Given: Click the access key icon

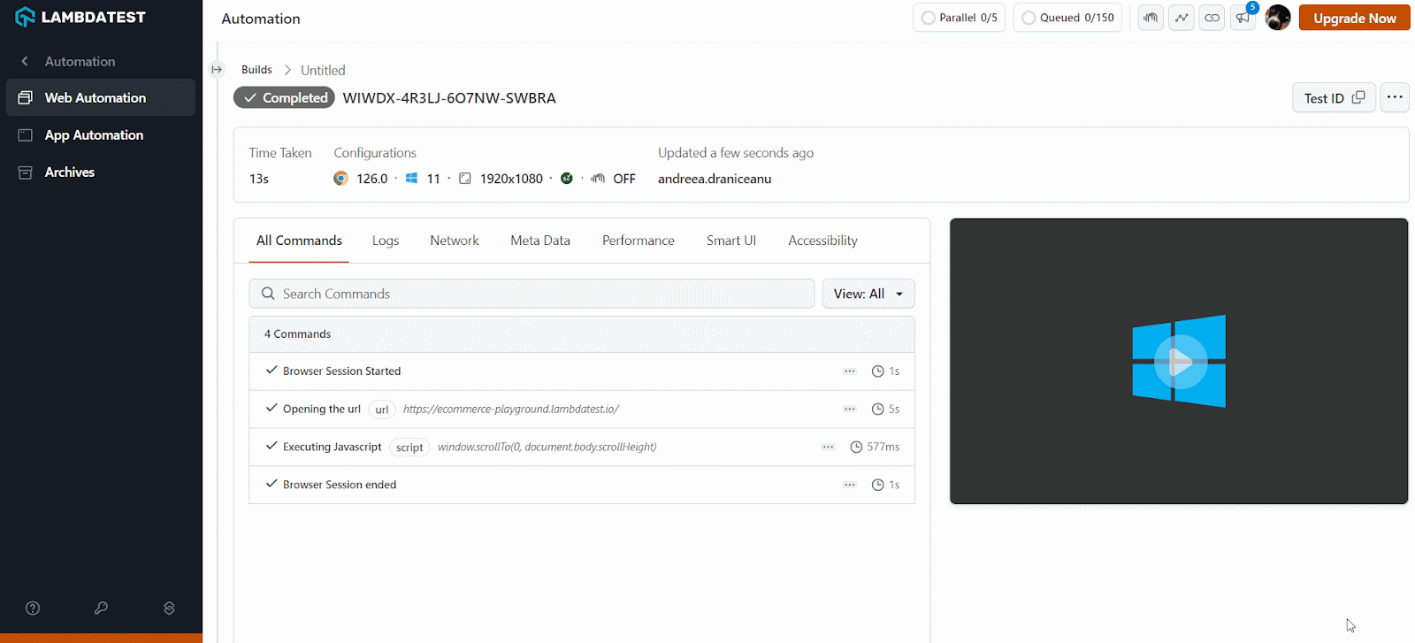Looking at the screenshot, I should 101,608.
